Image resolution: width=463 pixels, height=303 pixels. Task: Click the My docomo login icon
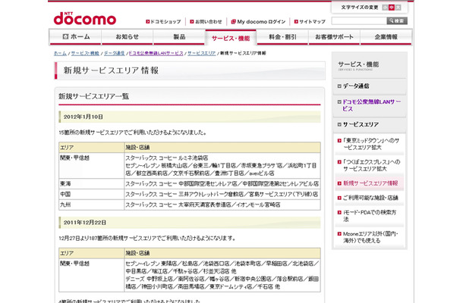(233, 21)
